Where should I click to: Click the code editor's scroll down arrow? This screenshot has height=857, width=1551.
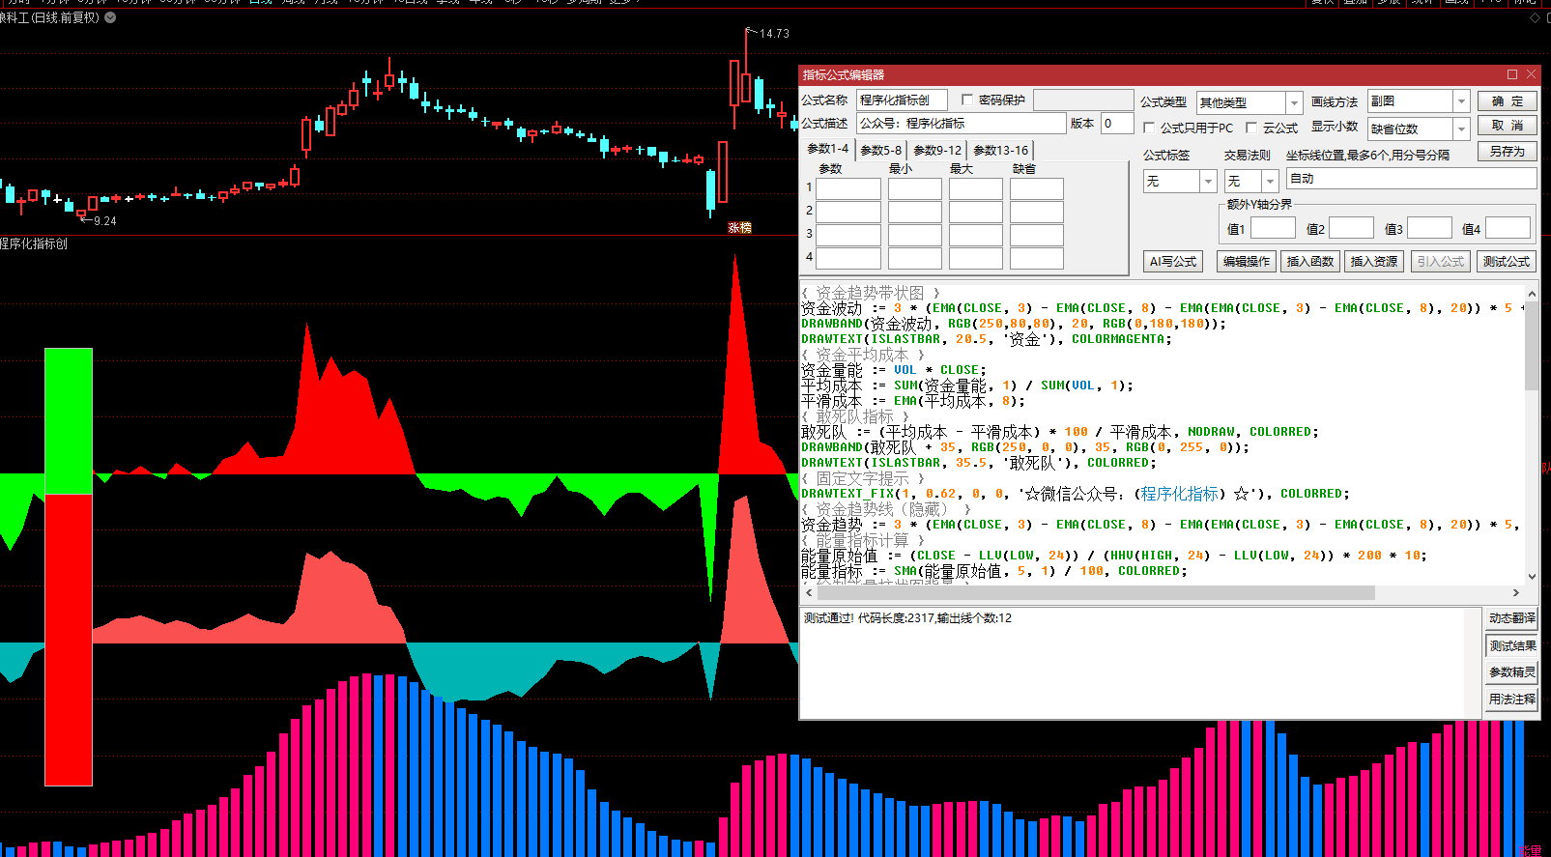[x=1532, y=576]
